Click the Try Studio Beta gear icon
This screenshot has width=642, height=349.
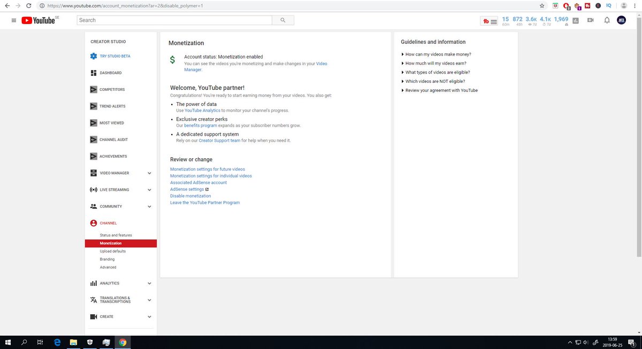94,56
